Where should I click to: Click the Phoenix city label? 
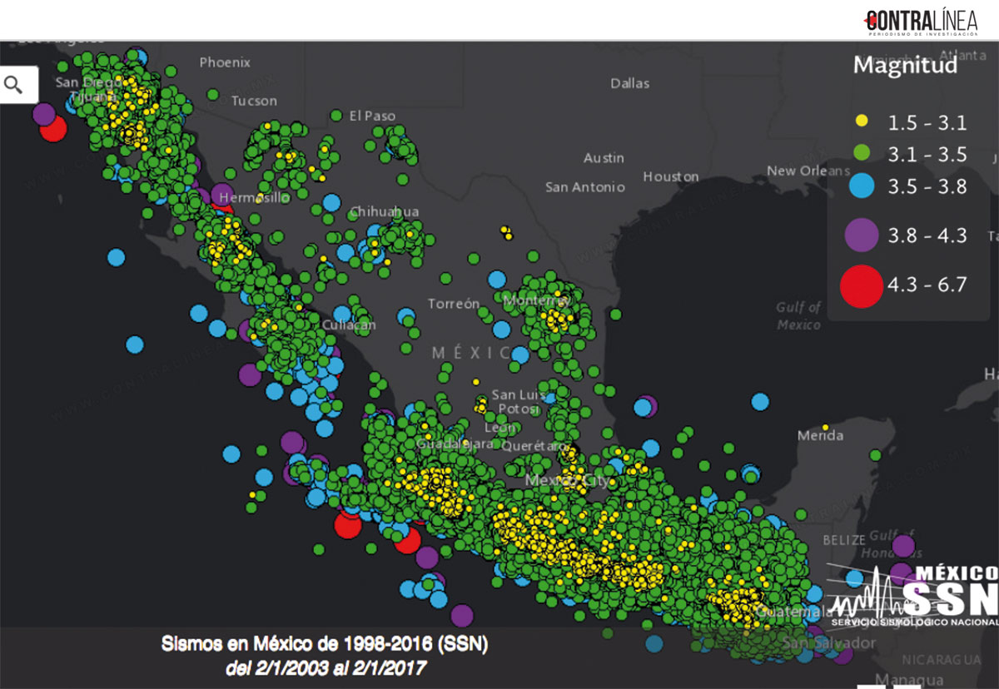[225, 62]
